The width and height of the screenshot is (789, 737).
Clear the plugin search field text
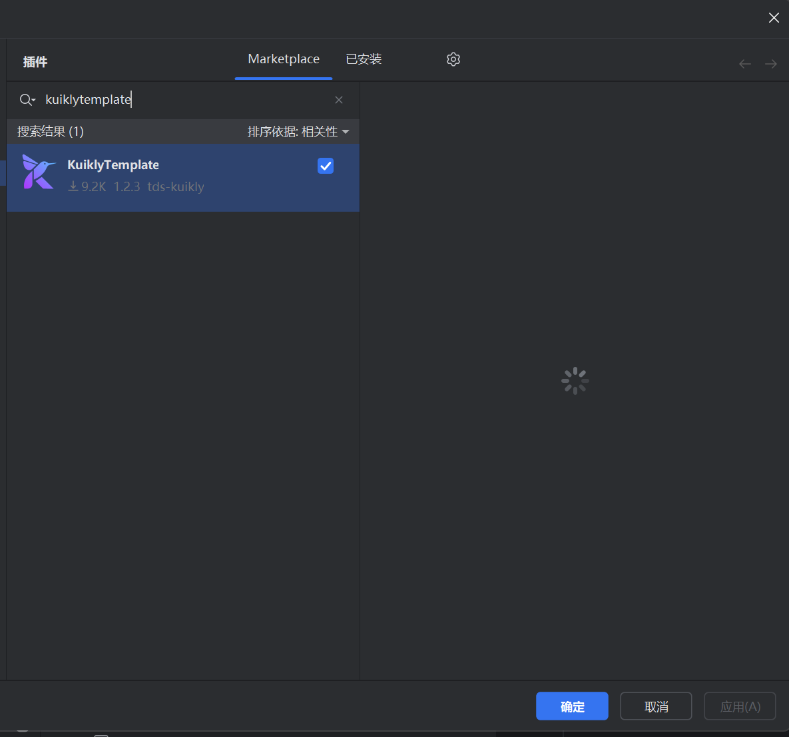tap(339, 100)
